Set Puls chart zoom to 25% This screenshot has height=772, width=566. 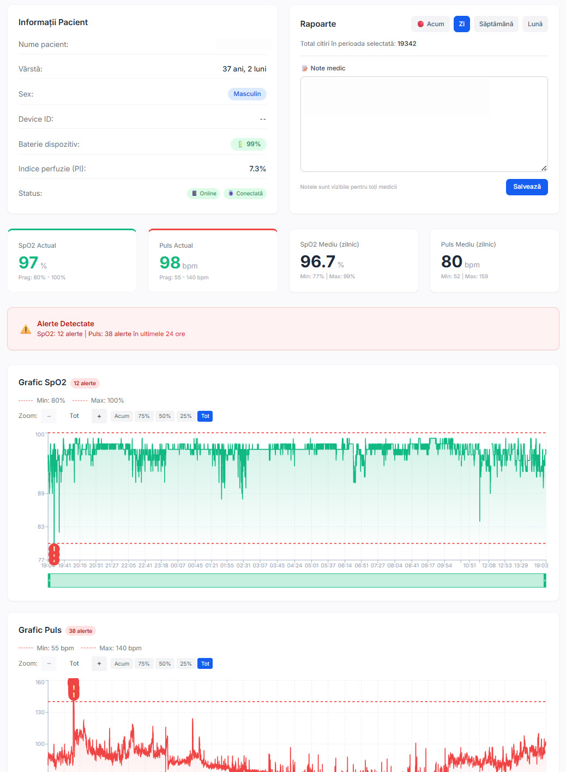coord(186,664)
